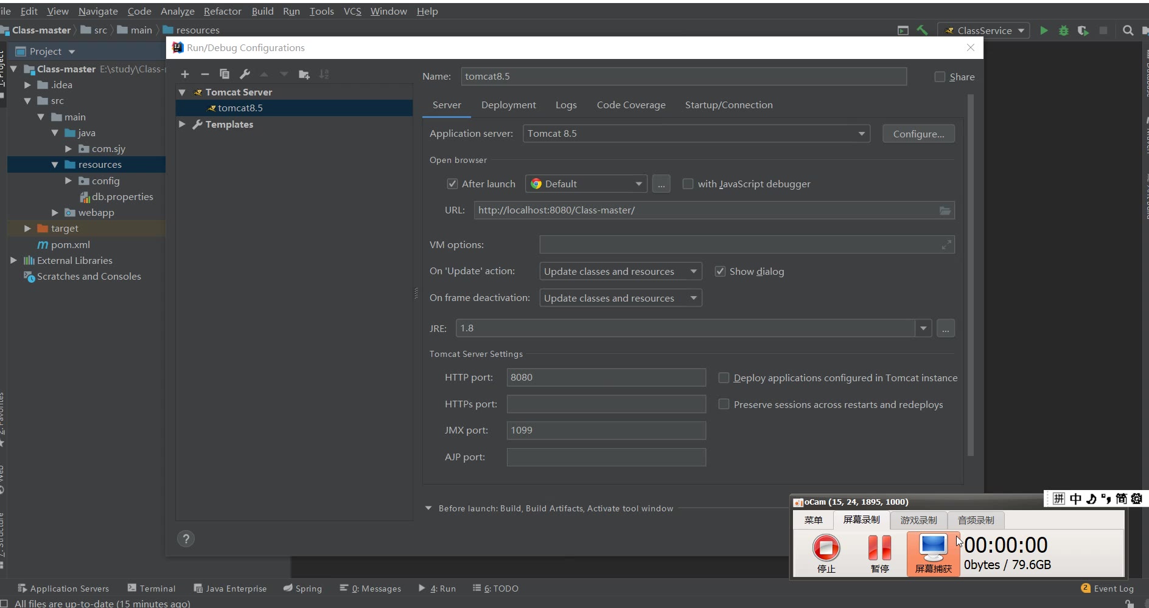The image size is (1149, 608).
Task: Click Name field containing tomcat8.5
Action: 684,77
